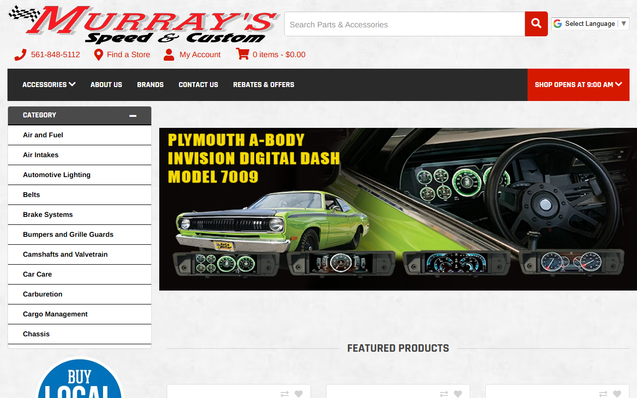This screenshot has width=637, height=398.
Task: Expand Shop Opens at 9:00 AM hours
Action: (x=578, y=85)
